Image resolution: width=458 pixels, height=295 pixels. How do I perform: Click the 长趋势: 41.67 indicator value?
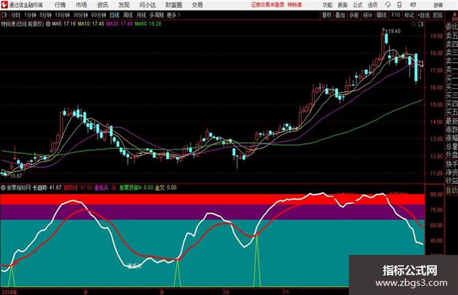pyautogui.click(x=47, y=188)
